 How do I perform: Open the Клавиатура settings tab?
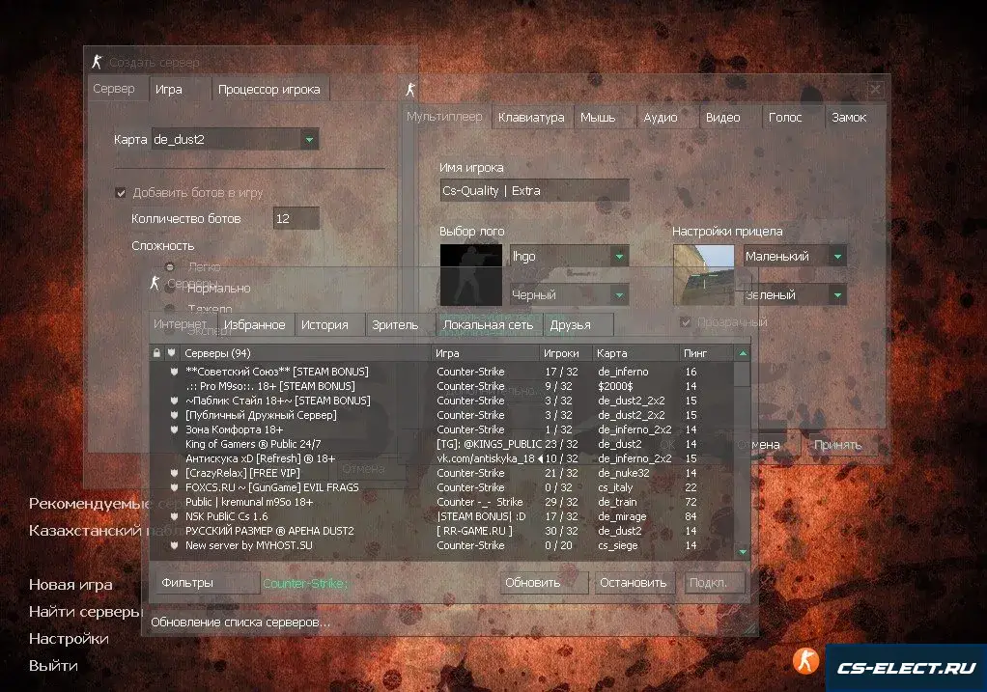coord(531,117)
